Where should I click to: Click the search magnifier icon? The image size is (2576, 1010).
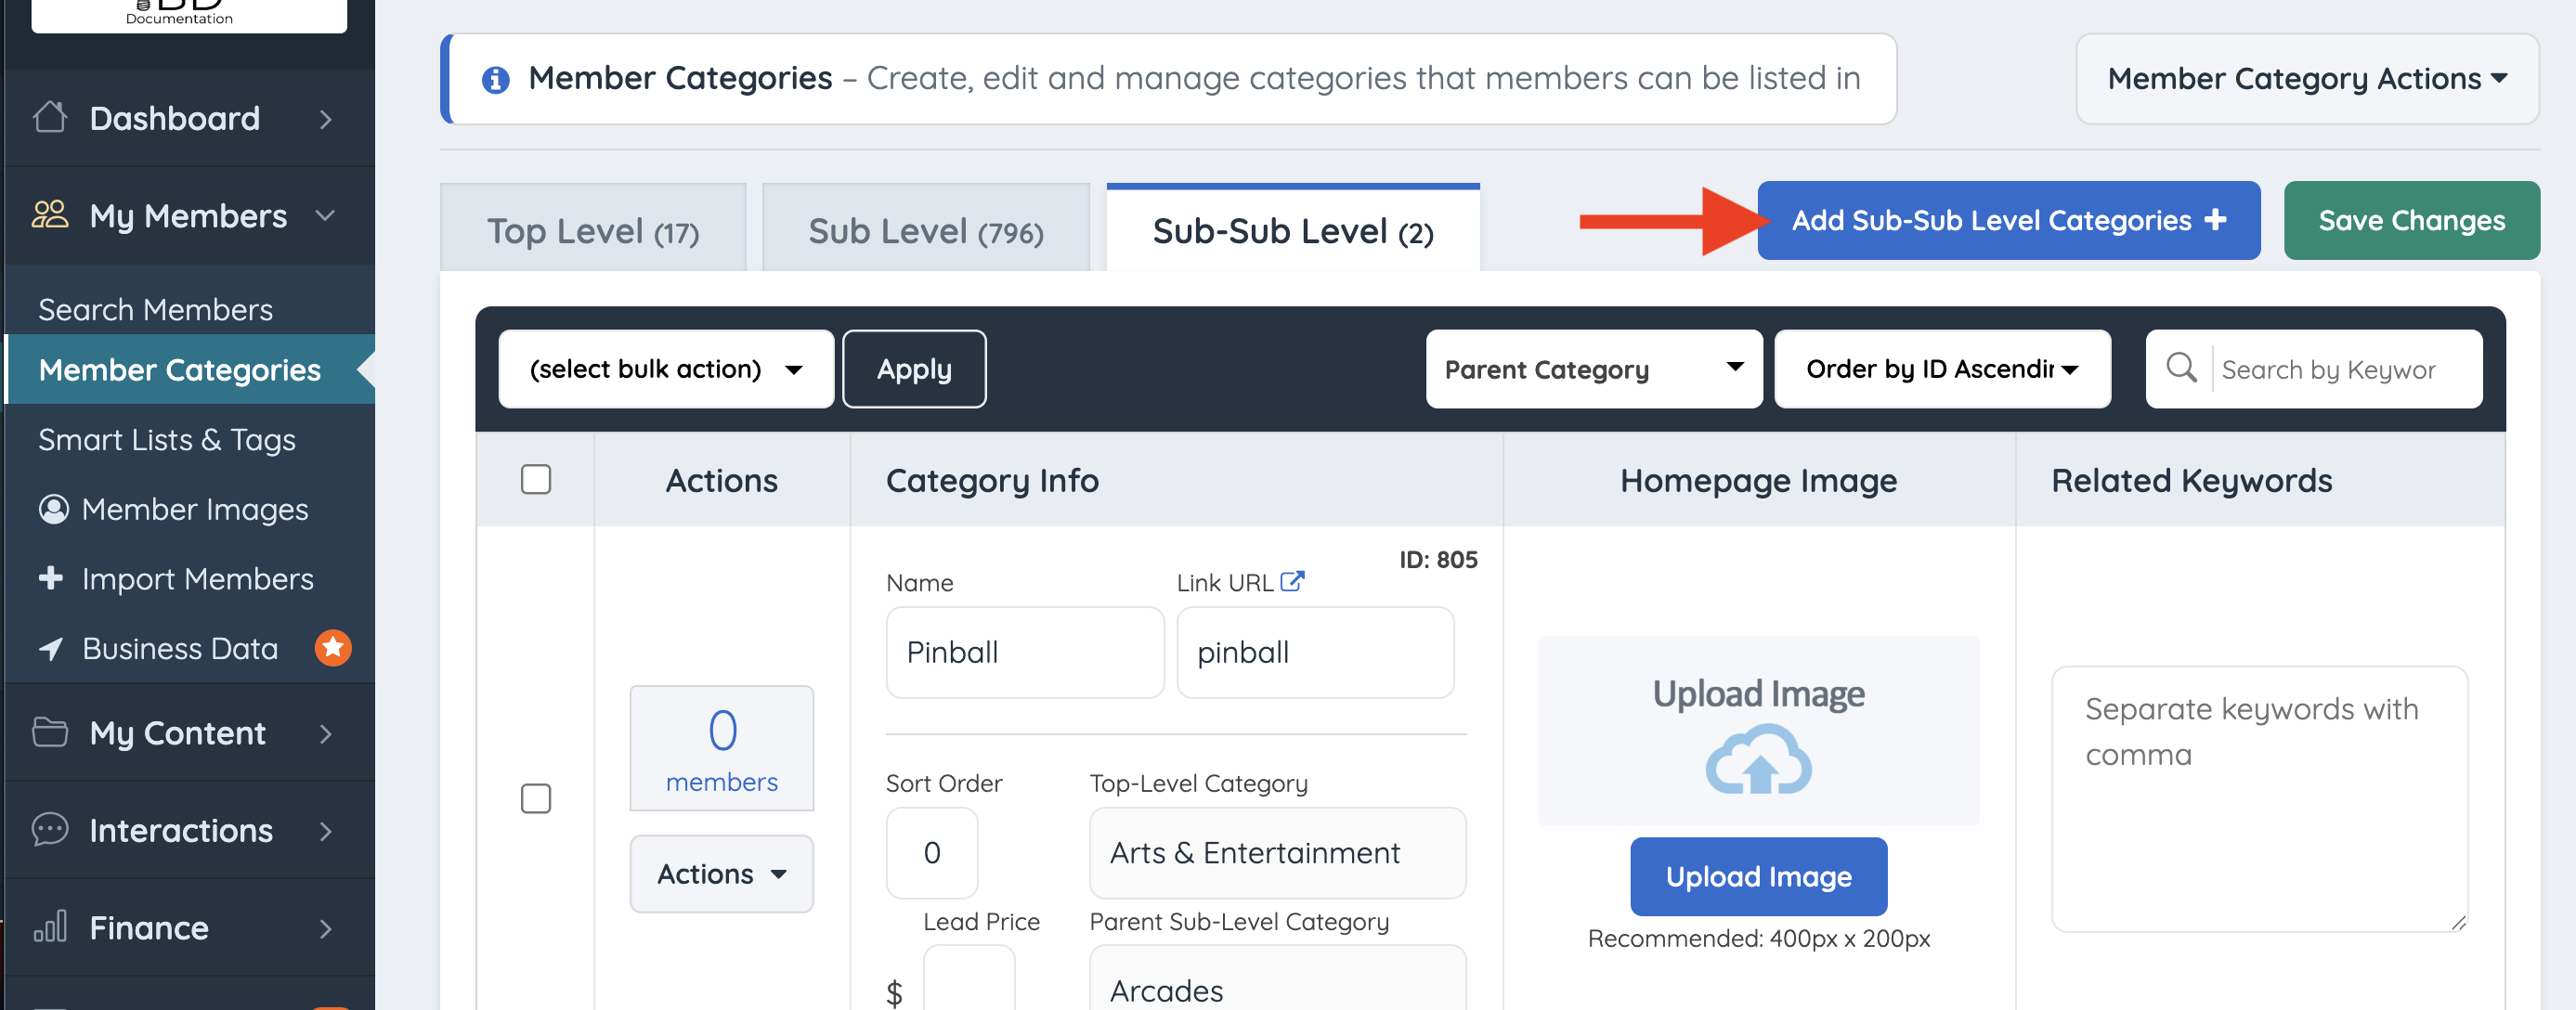[x=2180, y=368]
